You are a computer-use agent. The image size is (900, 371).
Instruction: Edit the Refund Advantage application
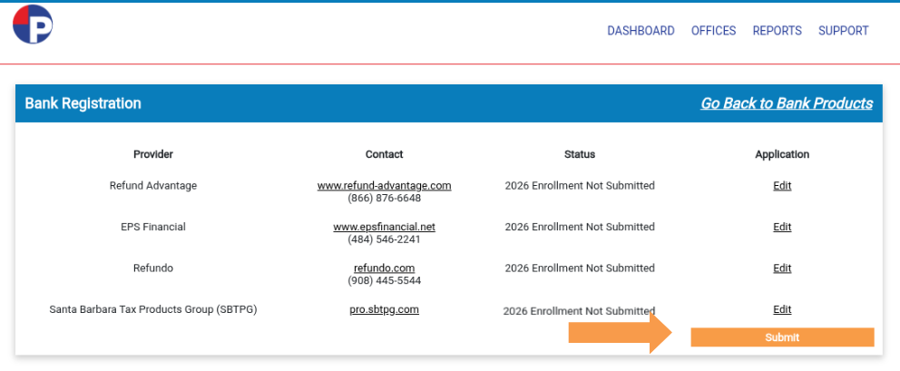[x=782, y=185]
